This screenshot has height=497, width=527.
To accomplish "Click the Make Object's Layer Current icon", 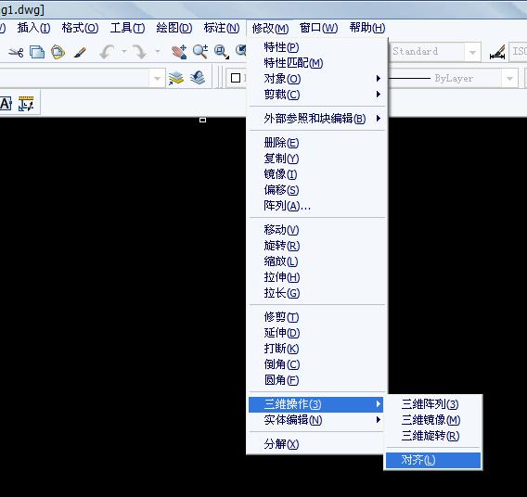I will tap(176, 78).
